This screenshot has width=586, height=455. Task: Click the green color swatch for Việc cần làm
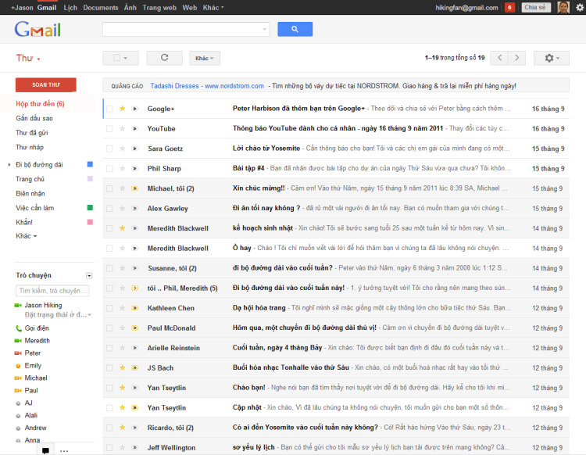click(90, 207)
